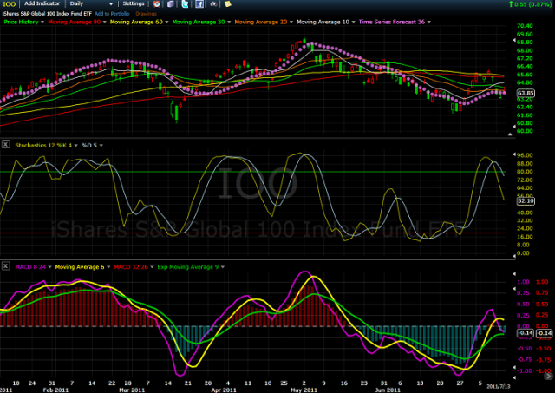Open chart Settings
The width and height of the screenshot is (555, 393).
pyautogui.click(x=134, y=3)
